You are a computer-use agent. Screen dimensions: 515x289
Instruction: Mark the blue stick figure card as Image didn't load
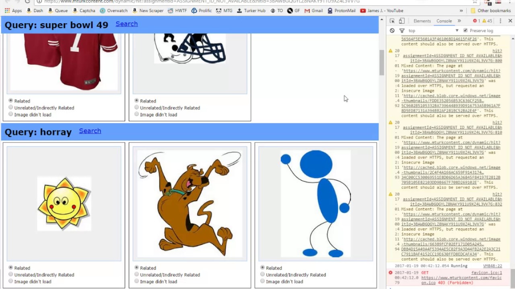pos(263,281)
